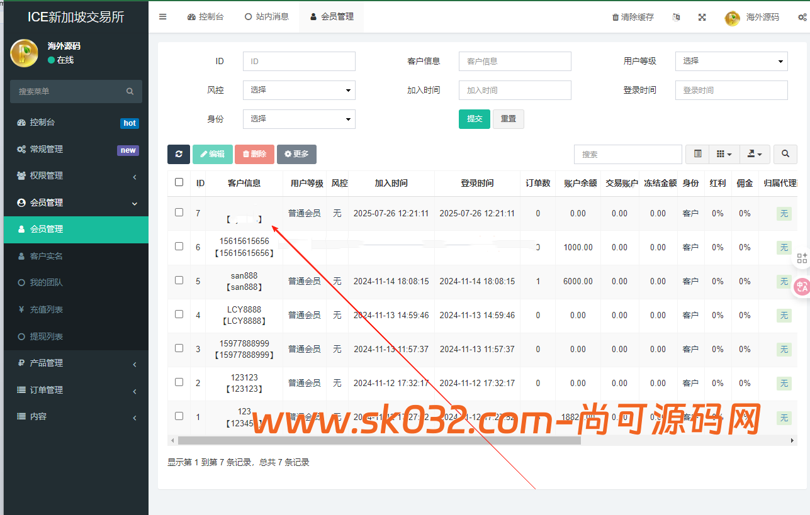Click the green 提交 submit button

pos(474,119)
